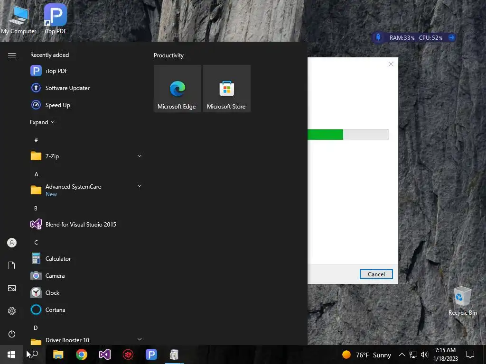Click arrow on RAM CPU widget
This screenshot has height=364, width=486.
tap(452, 37)
